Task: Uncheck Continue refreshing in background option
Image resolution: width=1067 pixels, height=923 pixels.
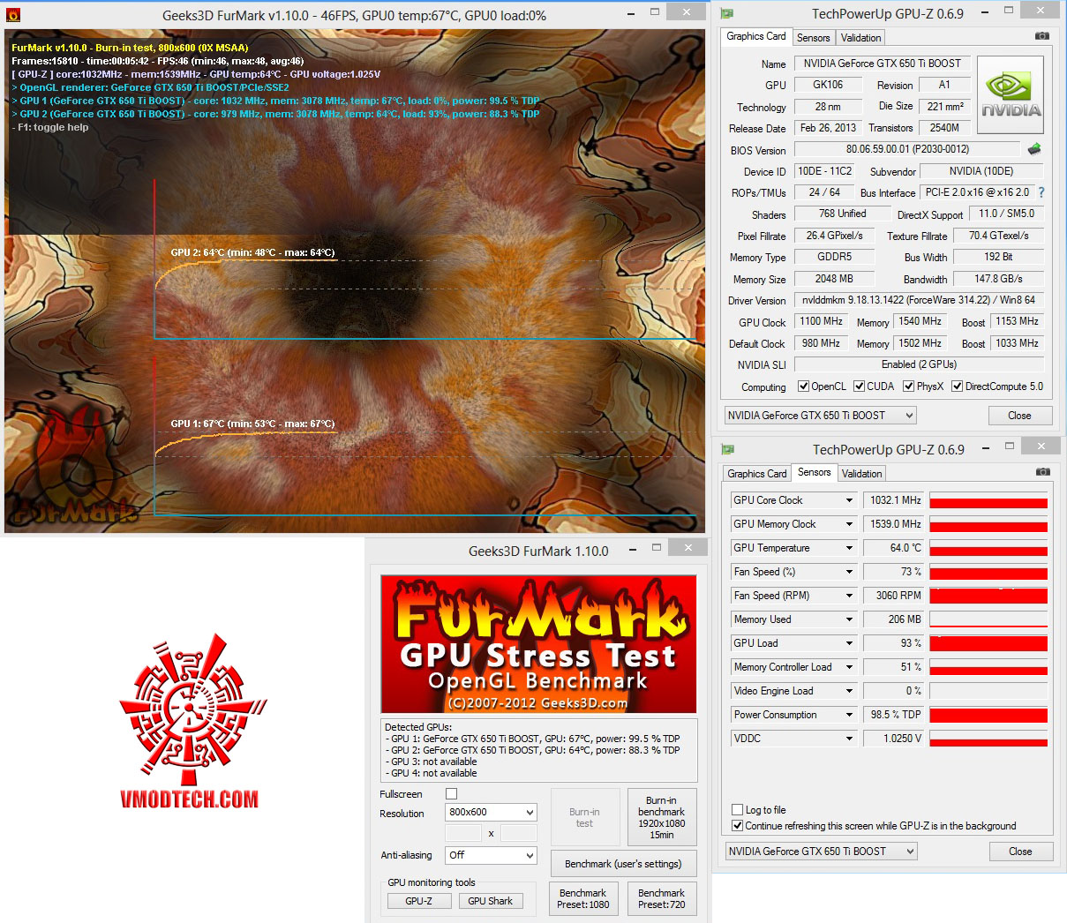Action: click(737, 826)
